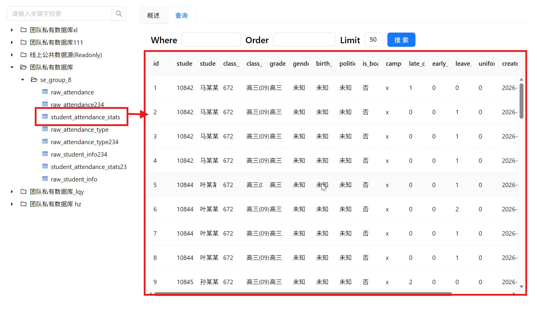Click 叶某某 in row 6

[x=209, y=209]
